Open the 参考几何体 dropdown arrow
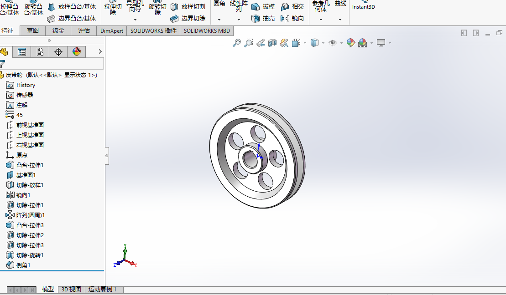 pyautogui.click(x=321, y=20)
